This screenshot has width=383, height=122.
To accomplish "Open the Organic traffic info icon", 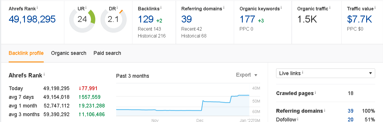I will [331, 7].
